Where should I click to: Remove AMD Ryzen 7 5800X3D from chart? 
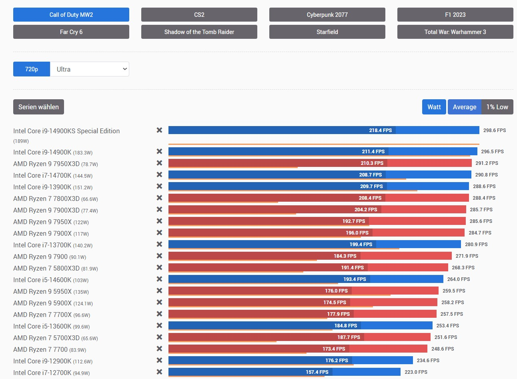[x=159, y=267]
